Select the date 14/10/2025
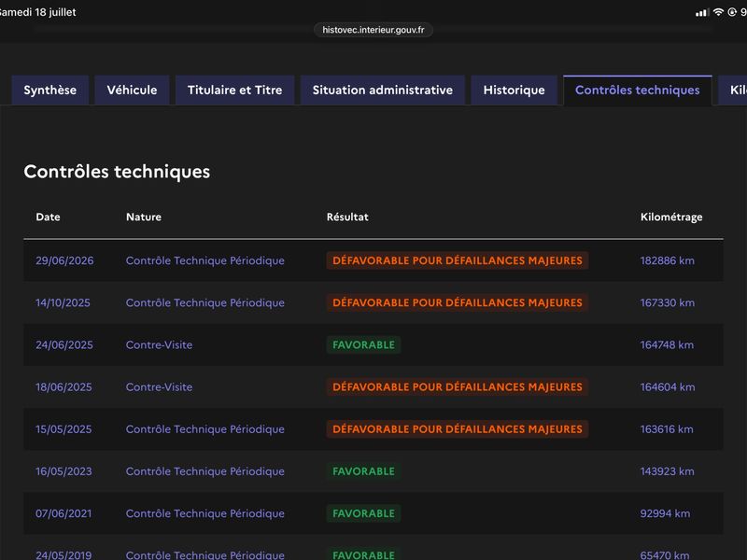This screenshot has height=560, width=747. coord(63,302)
